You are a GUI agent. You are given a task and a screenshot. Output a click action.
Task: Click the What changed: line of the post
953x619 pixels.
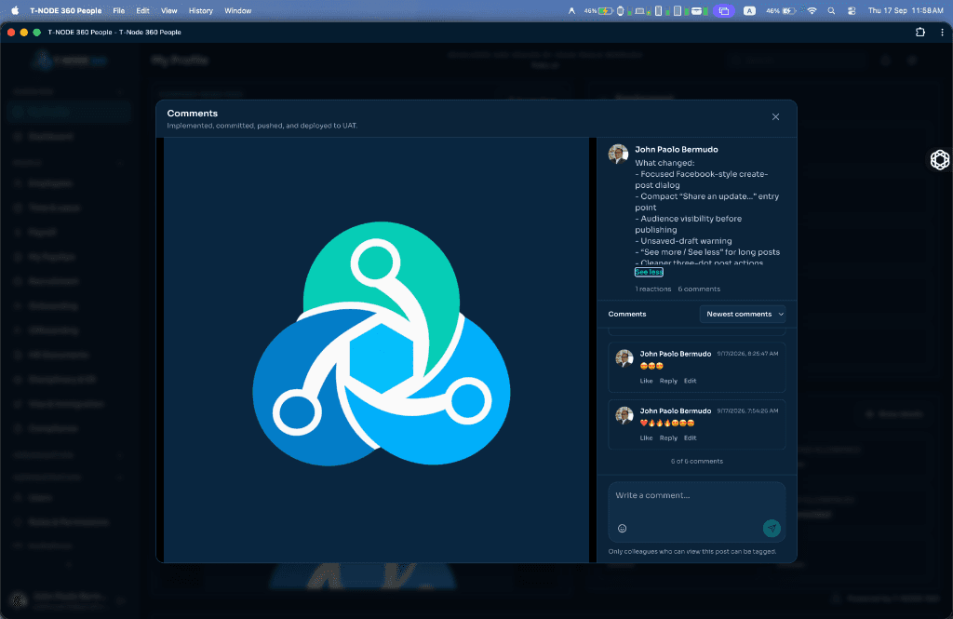coord(664,162)
